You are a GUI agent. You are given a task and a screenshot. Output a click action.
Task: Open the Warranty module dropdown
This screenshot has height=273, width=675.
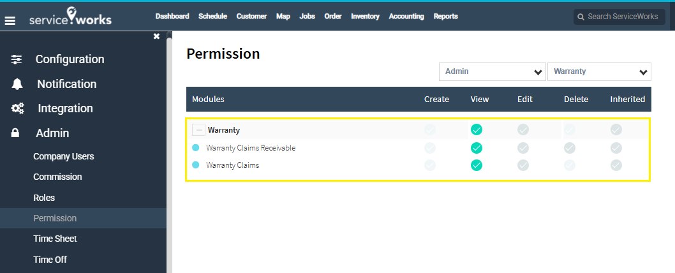(x=598, y=71)
